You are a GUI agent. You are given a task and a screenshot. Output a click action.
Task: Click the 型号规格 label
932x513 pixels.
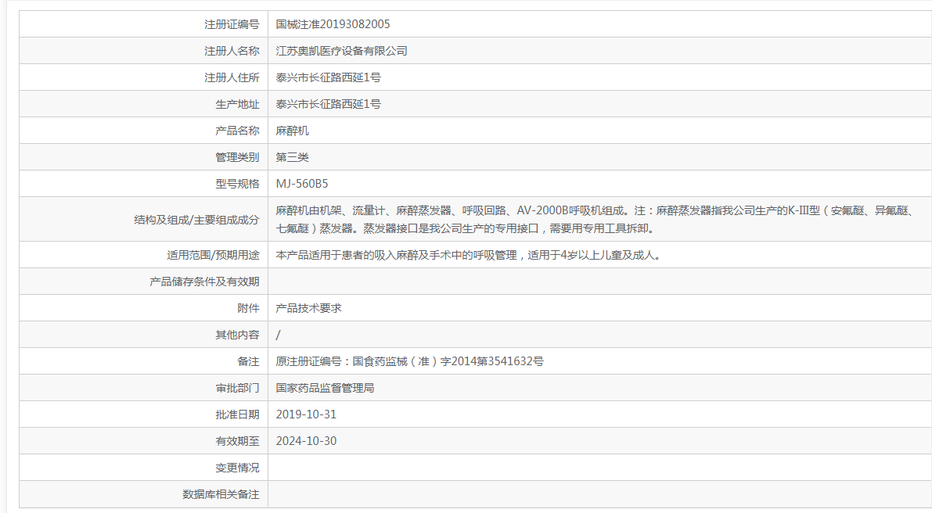[x=237, y=184]
